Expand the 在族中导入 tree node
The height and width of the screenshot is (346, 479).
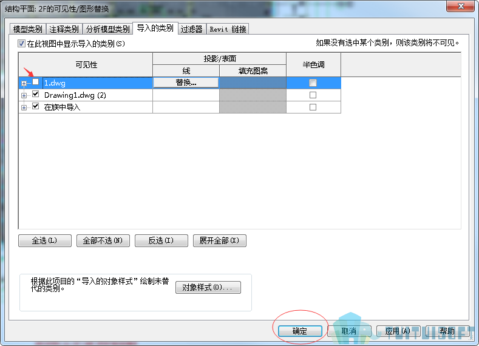click(x=24, y=107)
